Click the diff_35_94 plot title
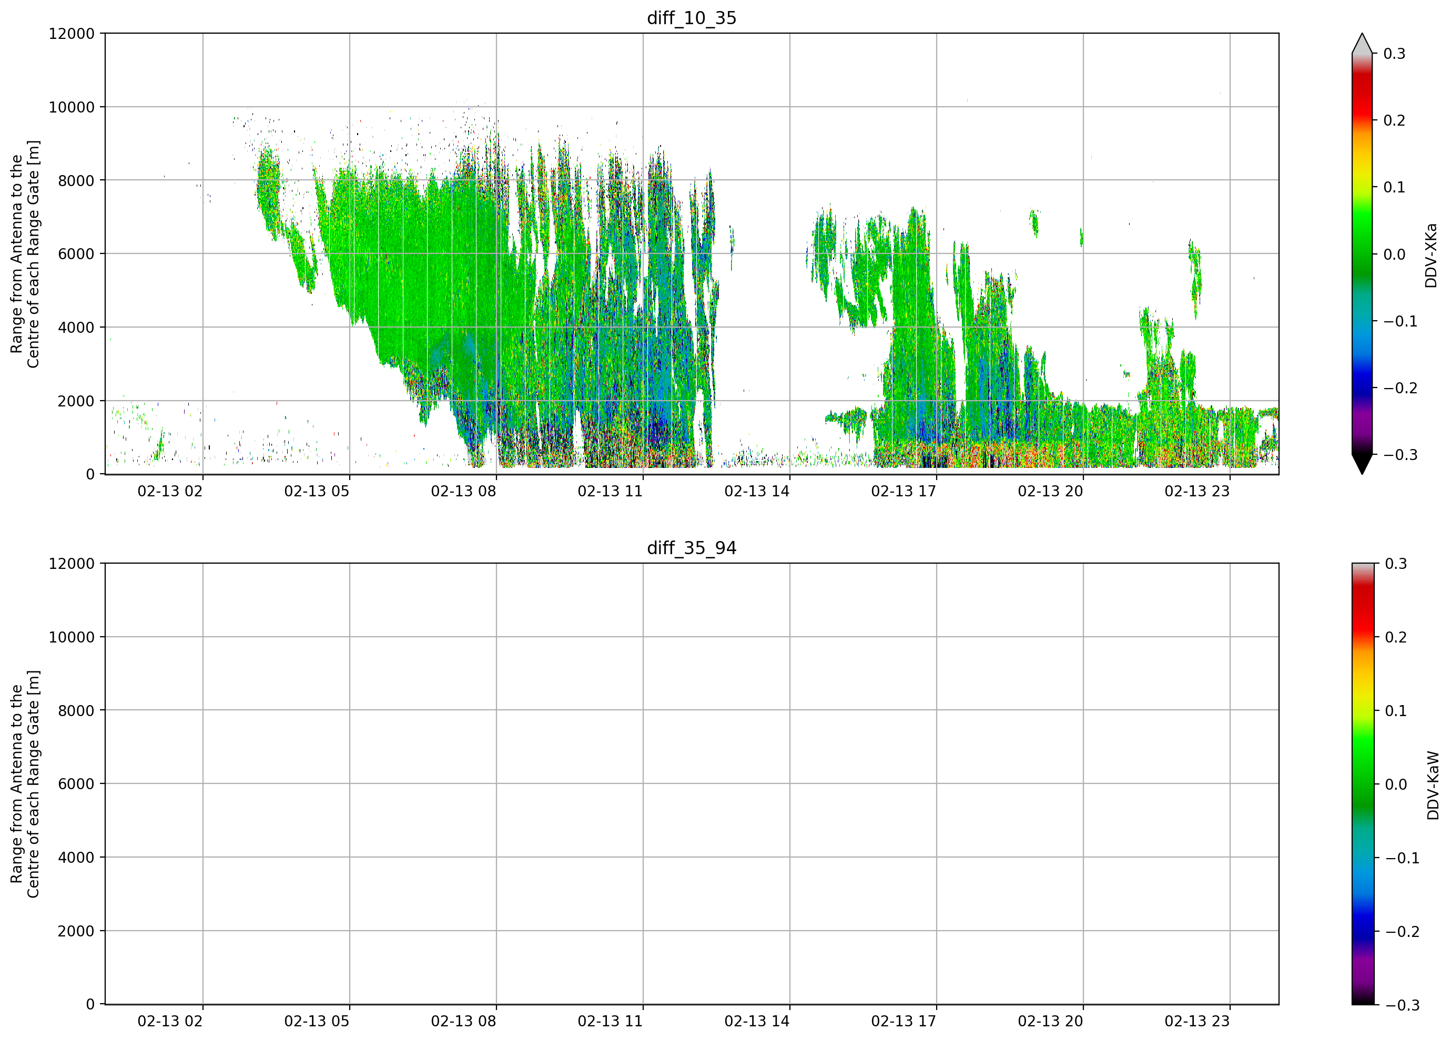The image size is (1451, 1040). click(x=692, y=548)
